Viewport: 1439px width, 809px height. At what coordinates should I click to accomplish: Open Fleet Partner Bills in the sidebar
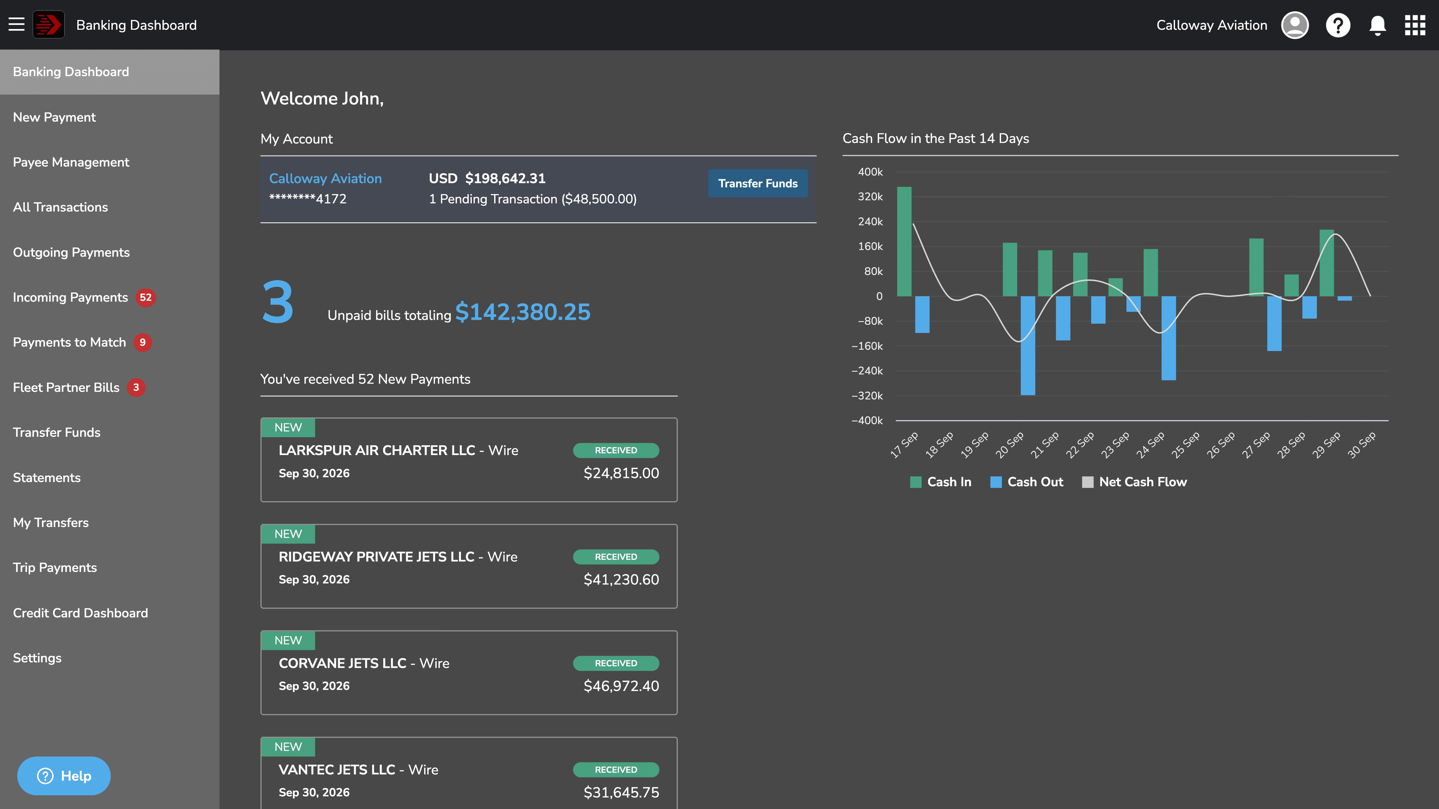(x=109, y=388)
